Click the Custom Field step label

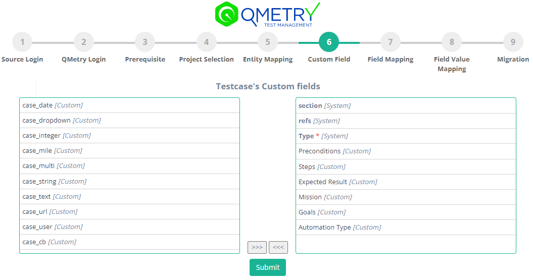point(329,60)
